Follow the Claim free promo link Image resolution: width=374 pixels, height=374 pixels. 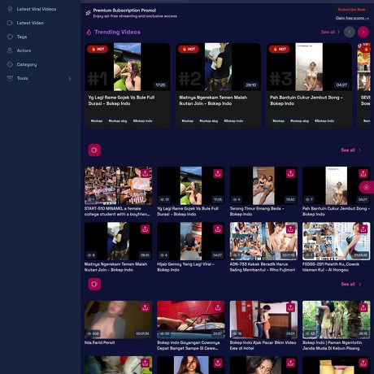pos(352,18)
